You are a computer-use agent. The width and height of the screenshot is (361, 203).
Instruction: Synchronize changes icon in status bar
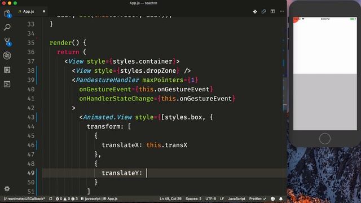click(51, 199)
